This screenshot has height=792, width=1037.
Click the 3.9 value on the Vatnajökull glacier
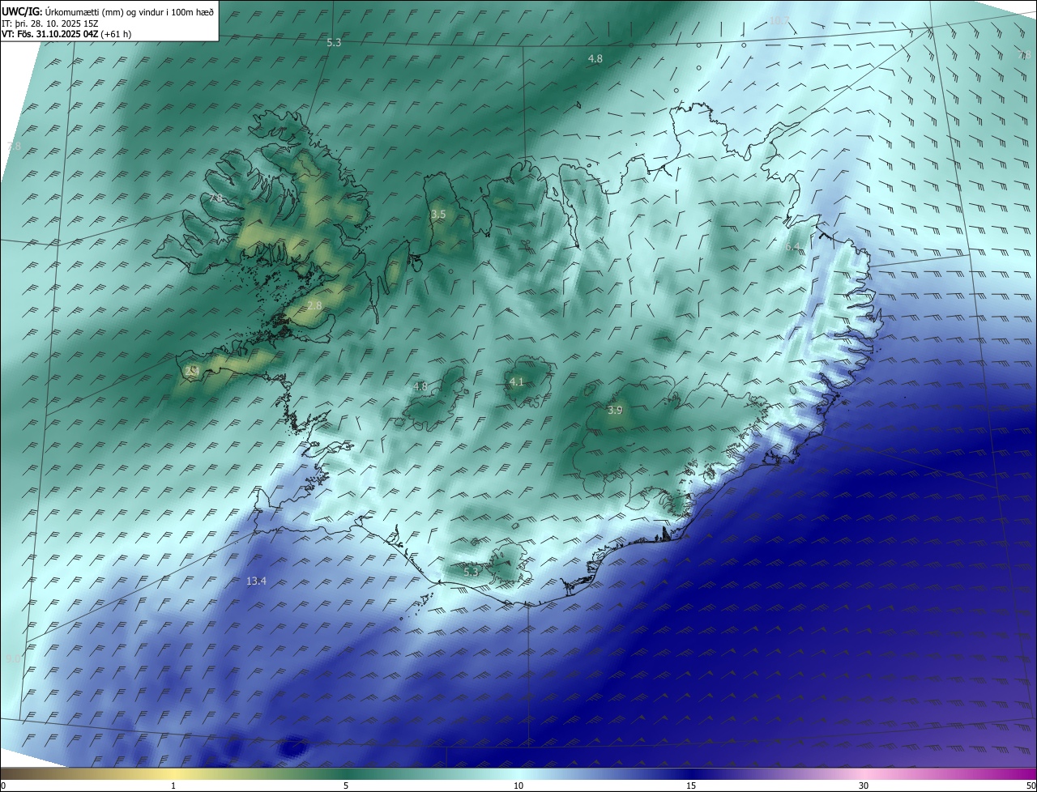615,411
